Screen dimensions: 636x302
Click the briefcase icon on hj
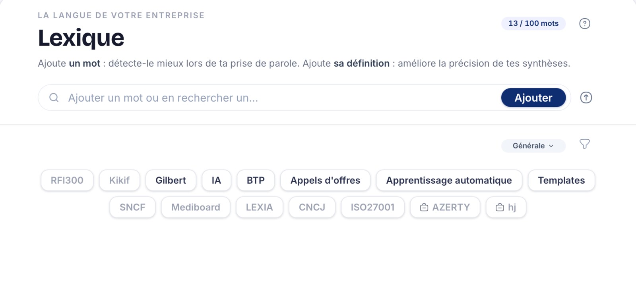pyautogui.click(x=500, y=207)
